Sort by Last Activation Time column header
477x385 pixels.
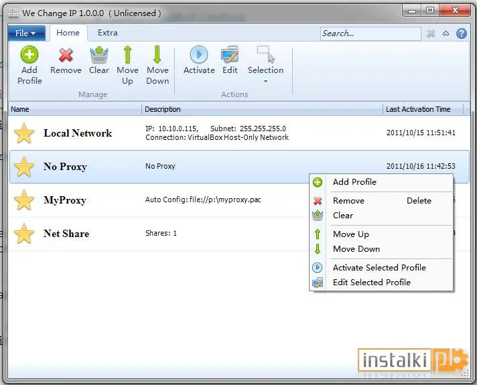[423, 109]
